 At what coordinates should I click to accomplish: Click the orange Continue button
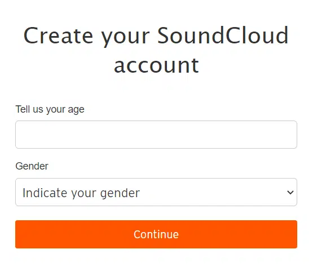156,234
